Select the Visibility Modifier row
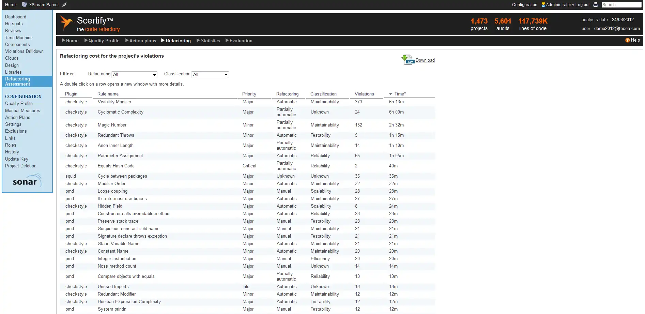Viewport: 645px width, 314px height. [x=247, y=102]
